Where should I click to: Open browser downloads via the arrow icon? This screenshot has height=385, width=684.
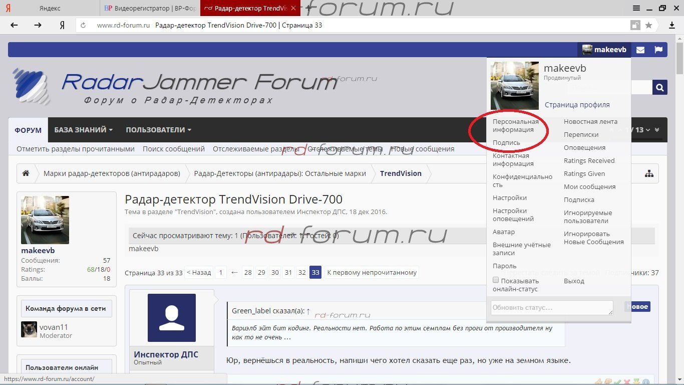(672, 25)
